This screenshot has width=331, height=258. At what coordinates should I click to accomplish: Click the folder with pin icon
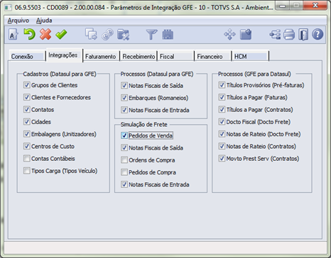[246, 35]
